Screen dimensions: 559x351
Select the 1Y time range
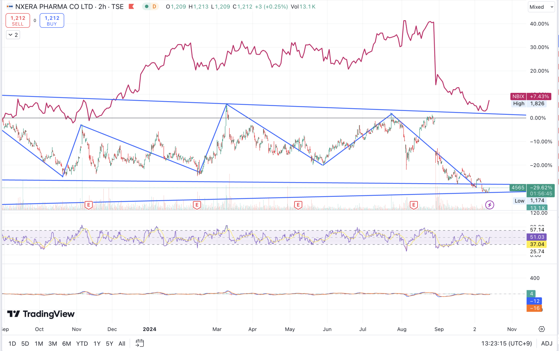[97, 344]
